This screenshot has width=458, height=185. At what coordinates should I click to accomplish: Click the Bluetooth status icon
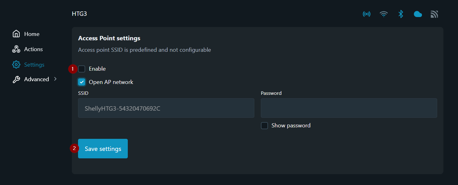401,14
